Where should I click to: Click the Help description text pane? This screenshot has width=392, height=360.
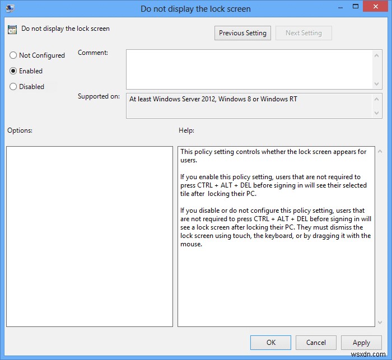276,236
